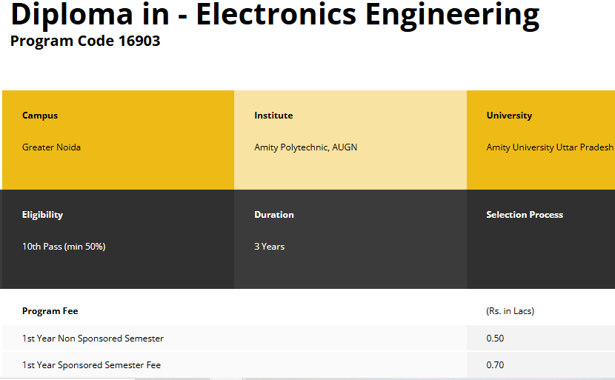Click the Selection Process heading
The image size is (615, 380).
coord(525,215)
